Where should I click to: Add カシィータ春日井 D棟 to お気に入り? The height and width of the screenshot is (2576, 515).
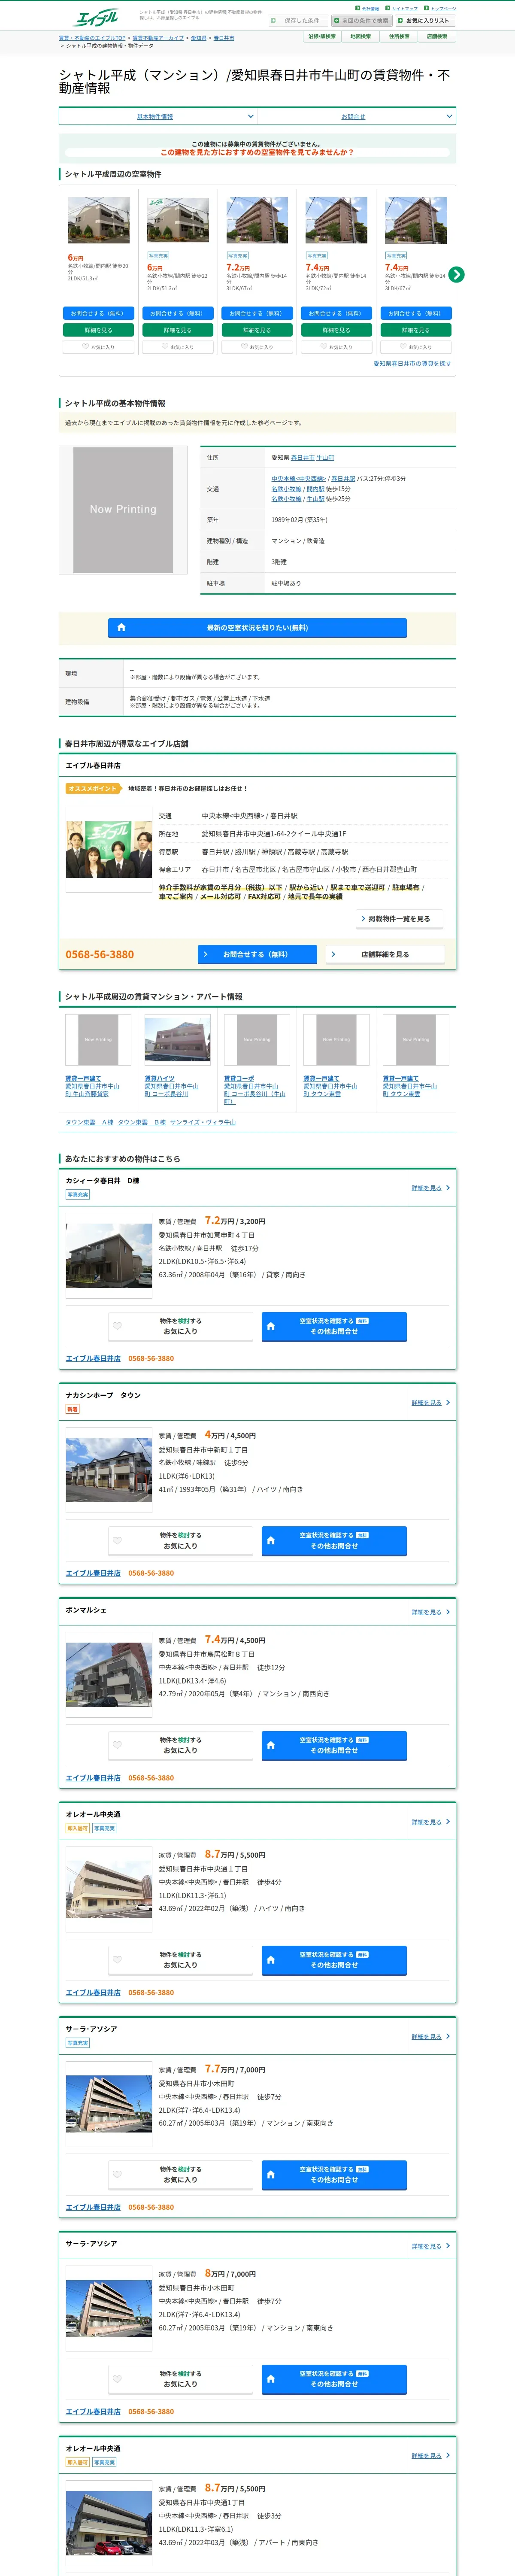tap(181, 1326)
